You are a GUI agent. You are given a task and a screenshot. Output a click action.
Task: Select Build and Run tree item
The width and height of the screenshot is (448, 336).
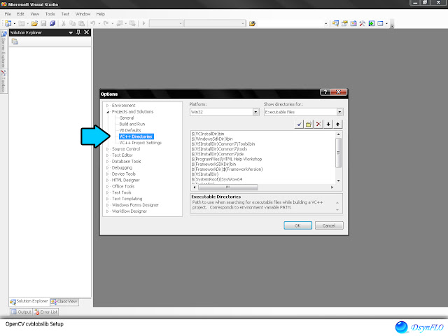coord(132,124)
